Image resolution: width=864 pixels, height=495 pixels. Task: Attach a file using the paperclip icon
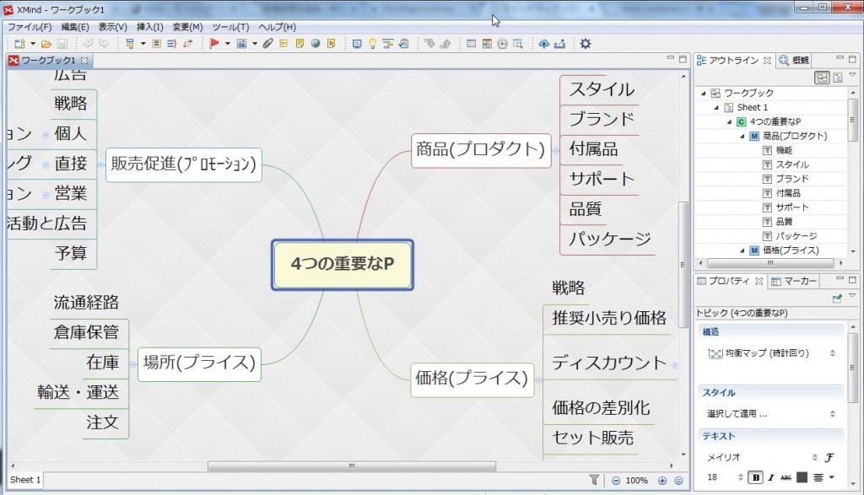(x=267, y=43)
